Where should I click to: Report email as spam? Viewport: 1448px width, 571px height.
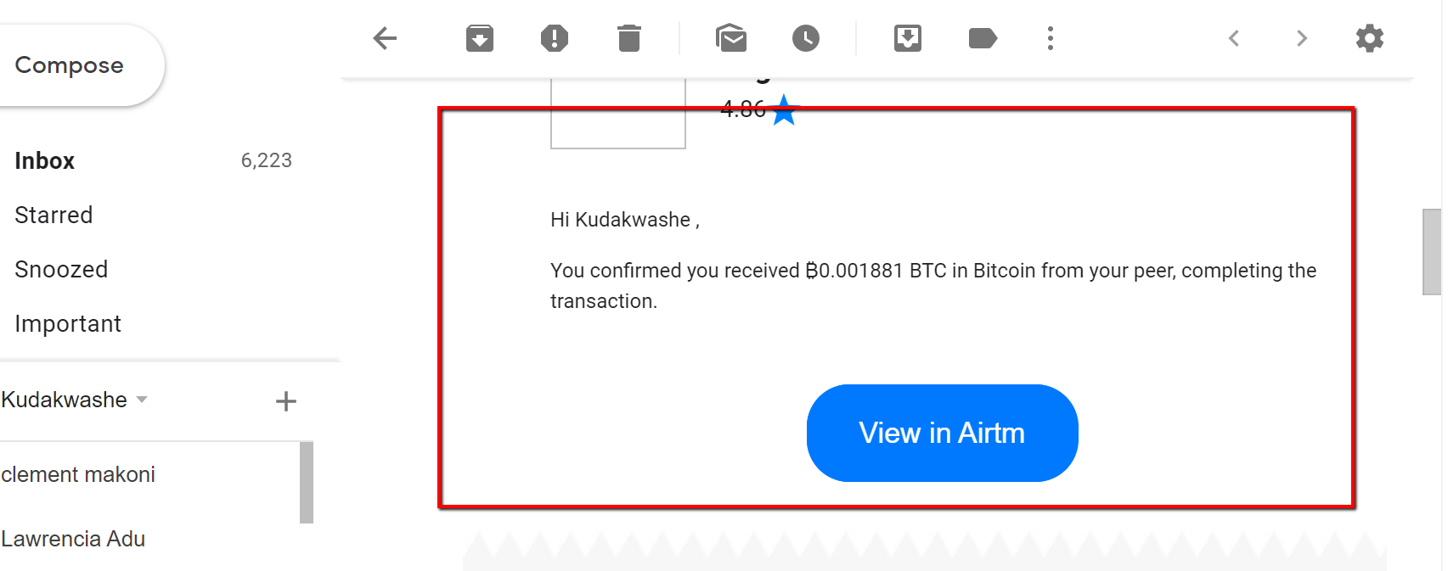tap(555, 38)
